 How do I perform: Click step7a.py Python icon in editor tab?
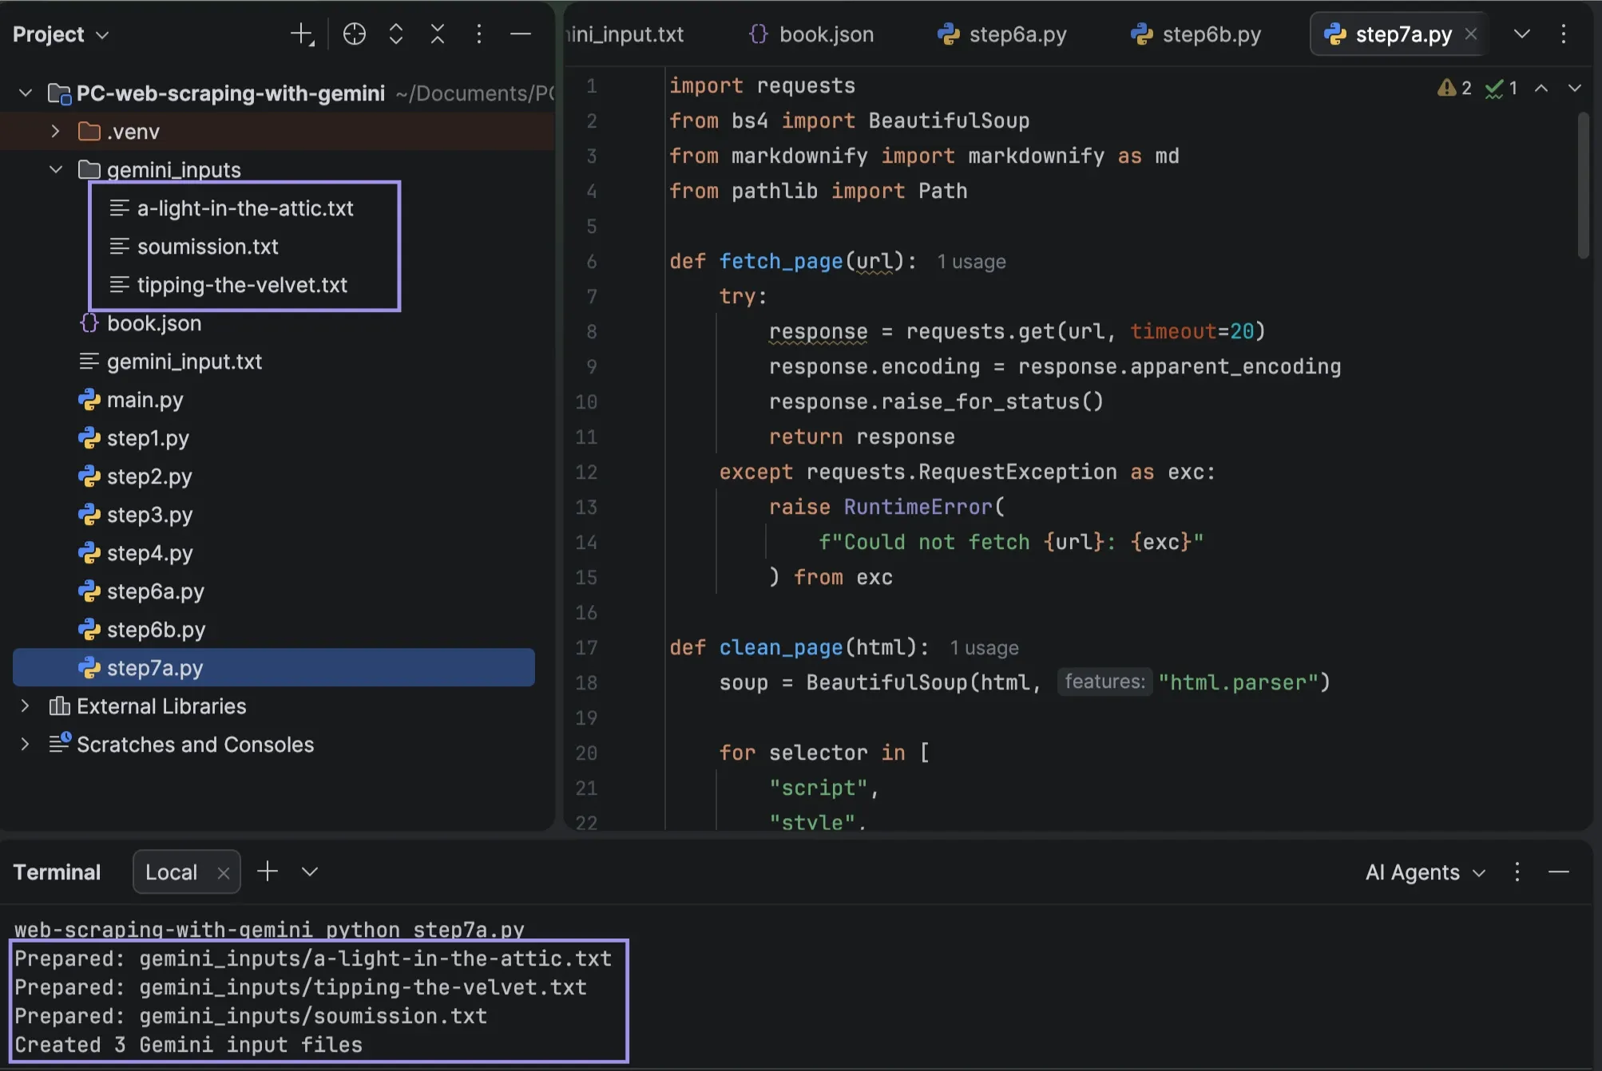tap(1335, 34)
